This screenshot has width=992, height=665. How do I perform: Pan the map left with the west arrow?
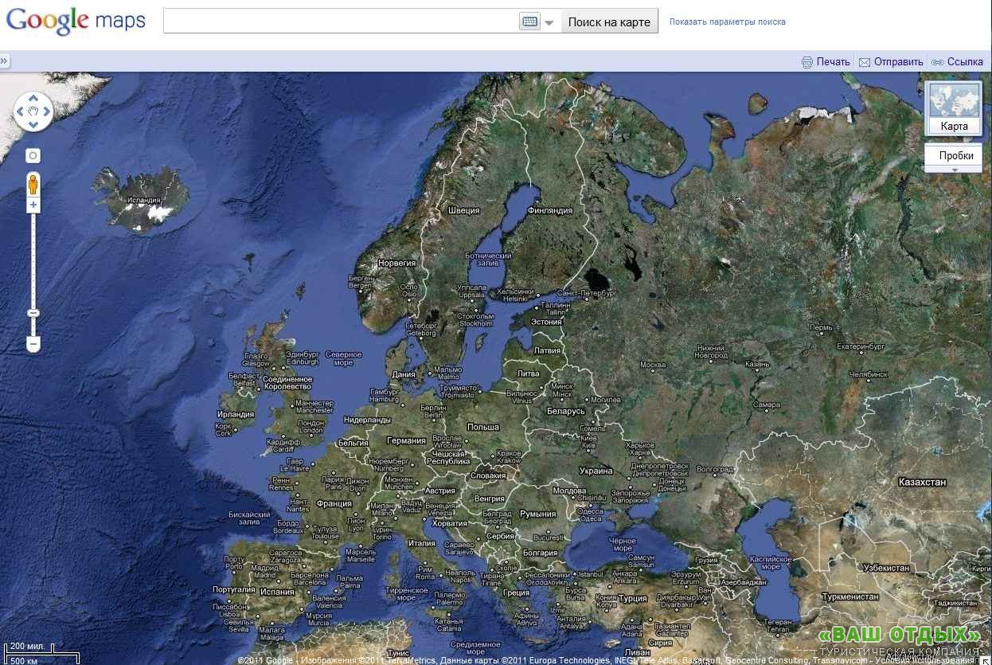pyautogui.click(x=21, y=111)
